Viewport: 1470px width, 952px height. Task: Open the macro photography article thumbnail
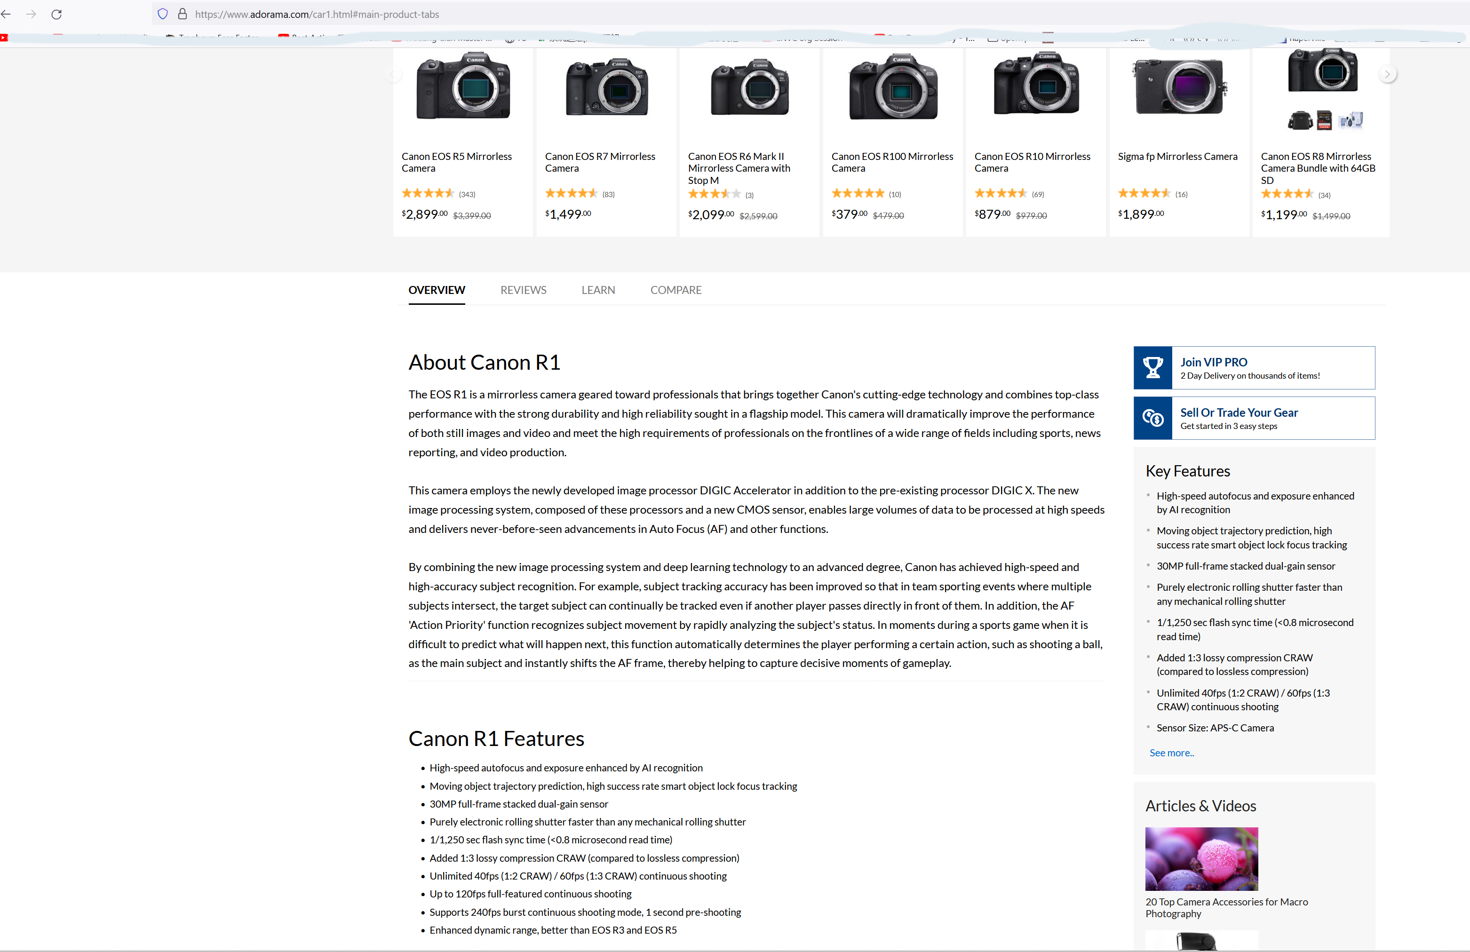click(1201, 859)
